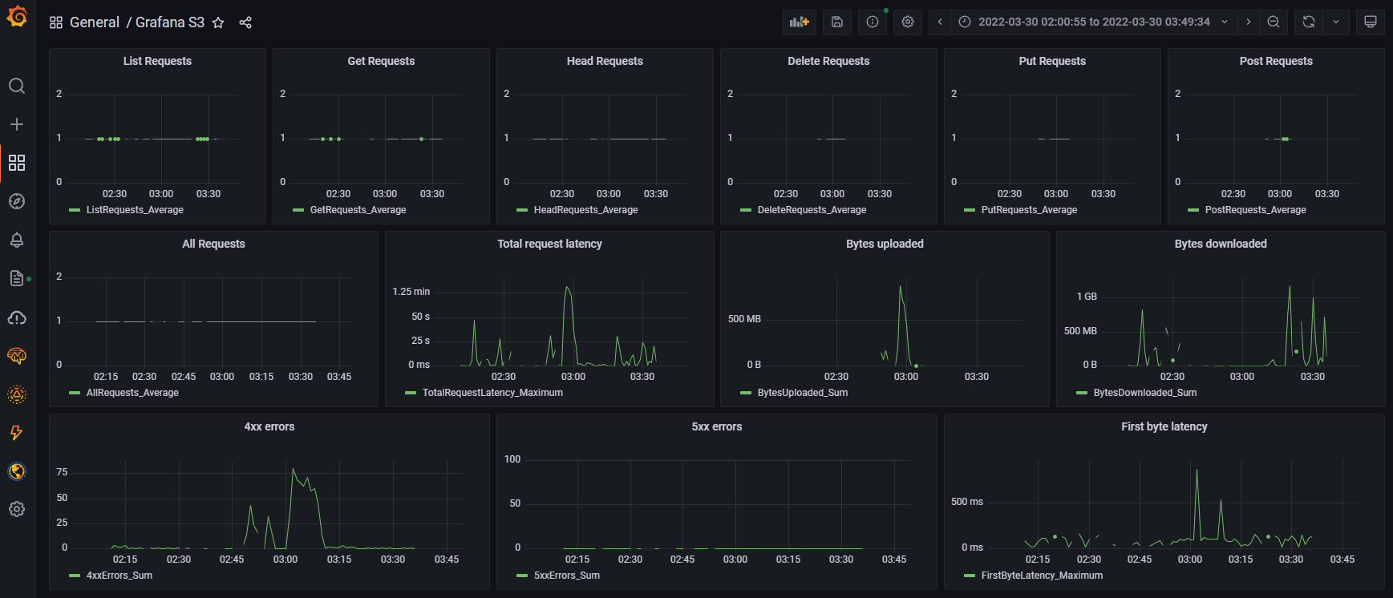Open dashboard settings gear in toolbar

coord(908,22)
